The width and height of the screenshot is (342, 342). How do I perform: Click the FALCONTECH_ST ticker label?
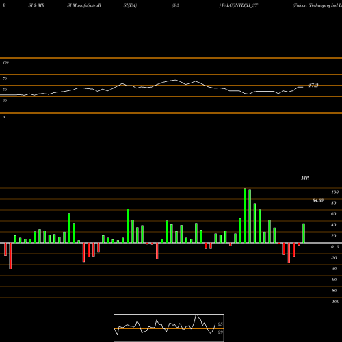[x=239, y=5]
